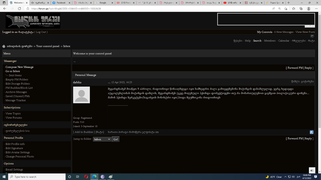Open Opera browser from the taskbar
The width and height of the screenshot is (321, 180).
pos(86,177)
